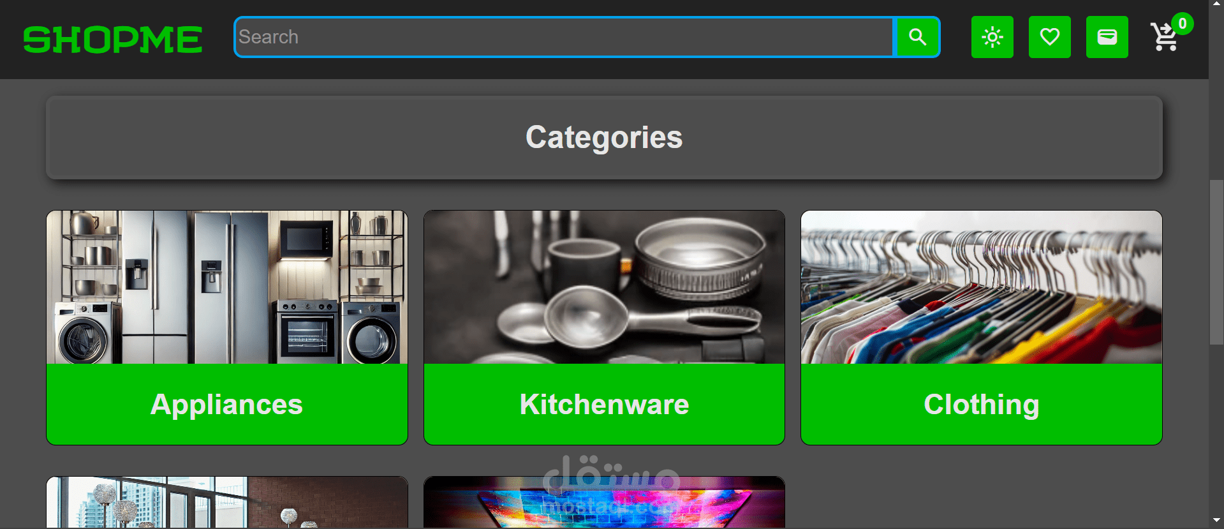This screenshot has width=1224, height=529.
Task: Focus the Search input field
Action: click(564, 37)
